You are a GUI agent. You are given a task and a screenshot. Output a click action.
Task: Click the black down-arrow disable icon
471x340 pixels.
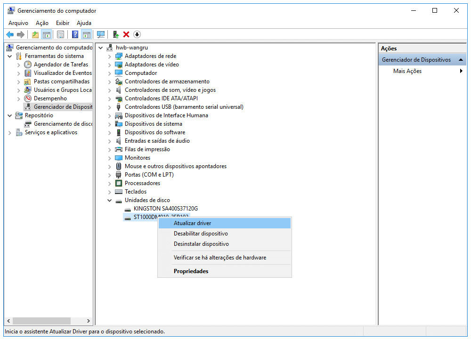137,34
